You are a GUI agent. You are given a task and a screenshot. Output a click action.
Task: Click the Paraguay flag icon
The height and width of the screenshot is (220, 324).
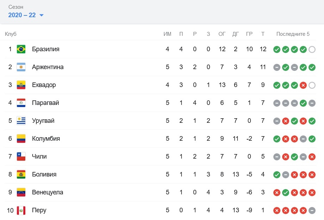21,103
